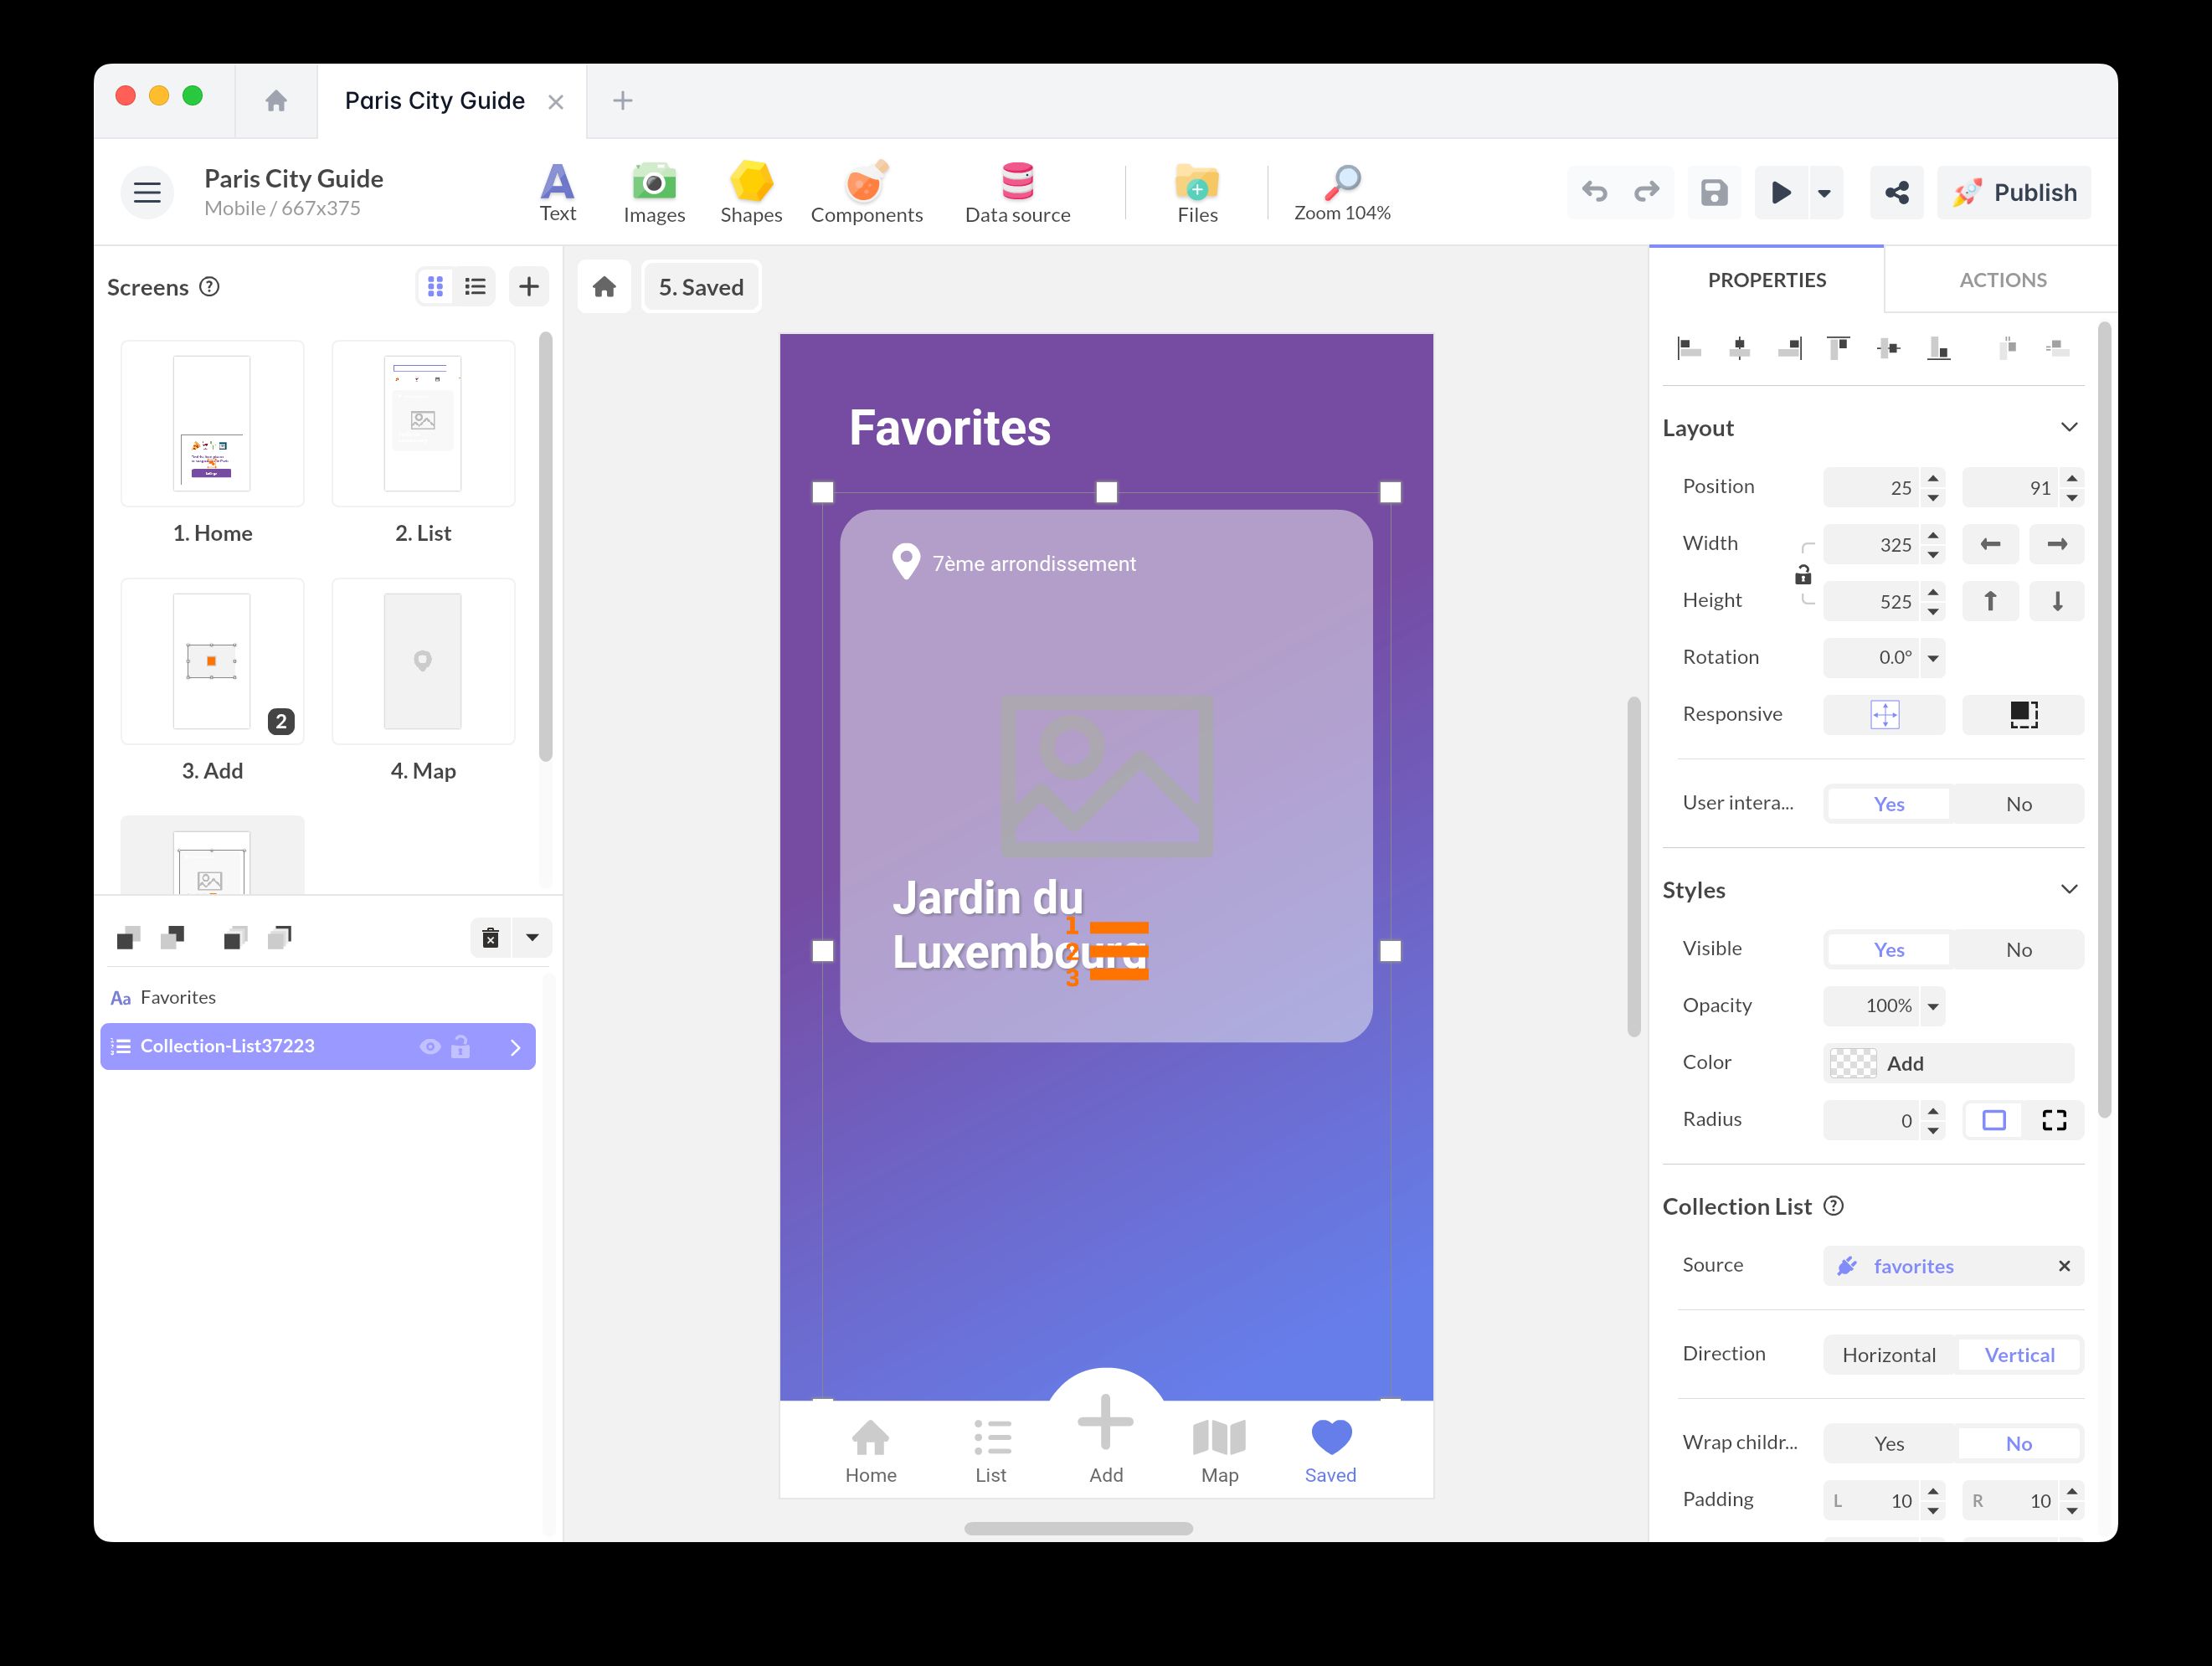Click the Publish button
Screen dimensions: 2212x1666
click(2014, 192)
